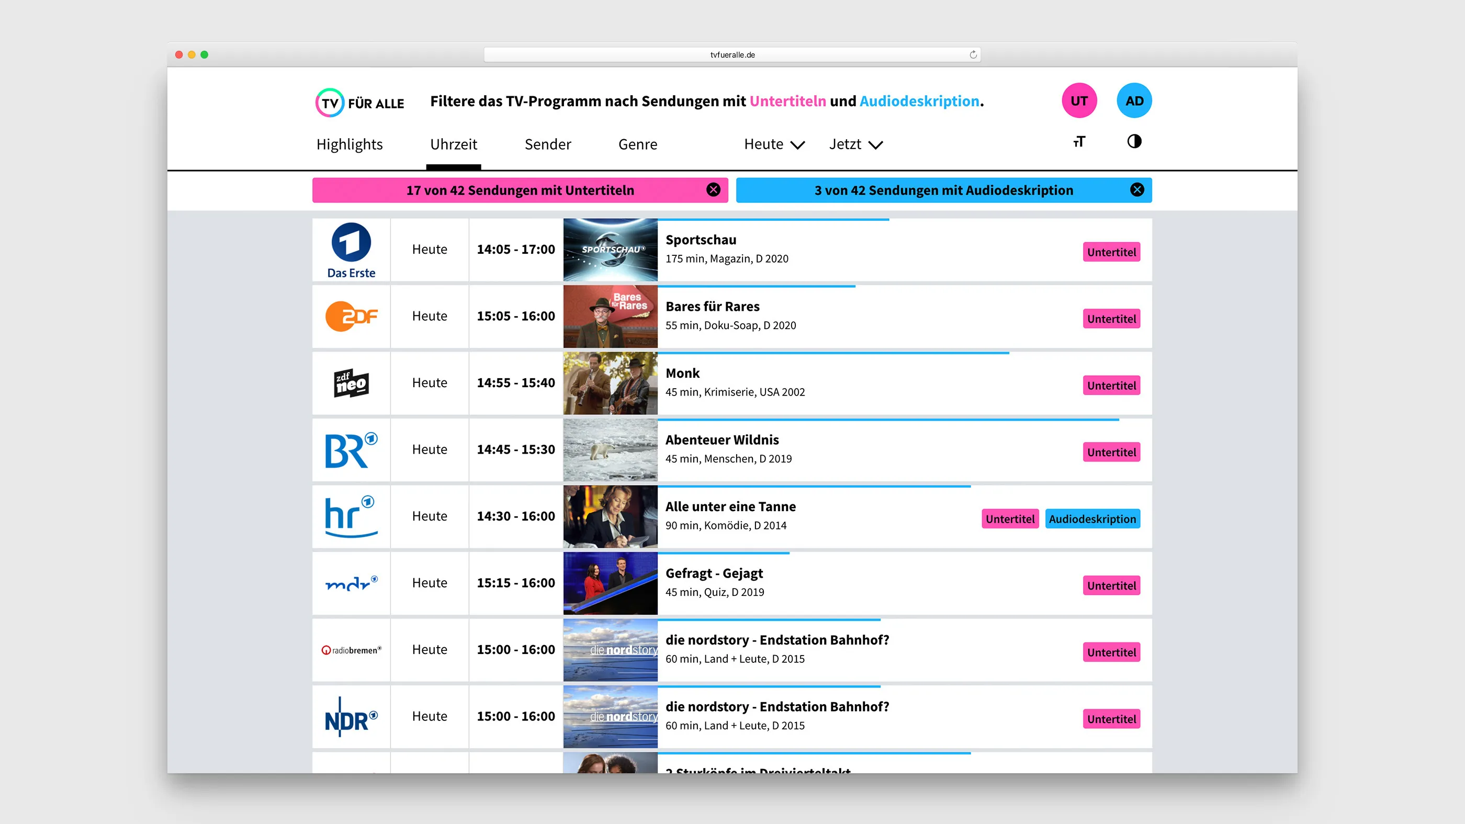Viewport: 1465px width, 824px height.
Task: Click the Untertitel tag on Gefragt - Gejagt
Action: pos(1111,586)
